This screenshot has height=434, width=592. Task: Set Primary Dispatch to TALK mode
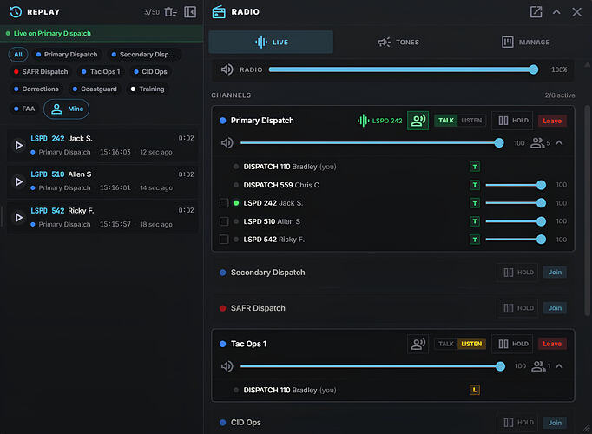tap(446, 121)
